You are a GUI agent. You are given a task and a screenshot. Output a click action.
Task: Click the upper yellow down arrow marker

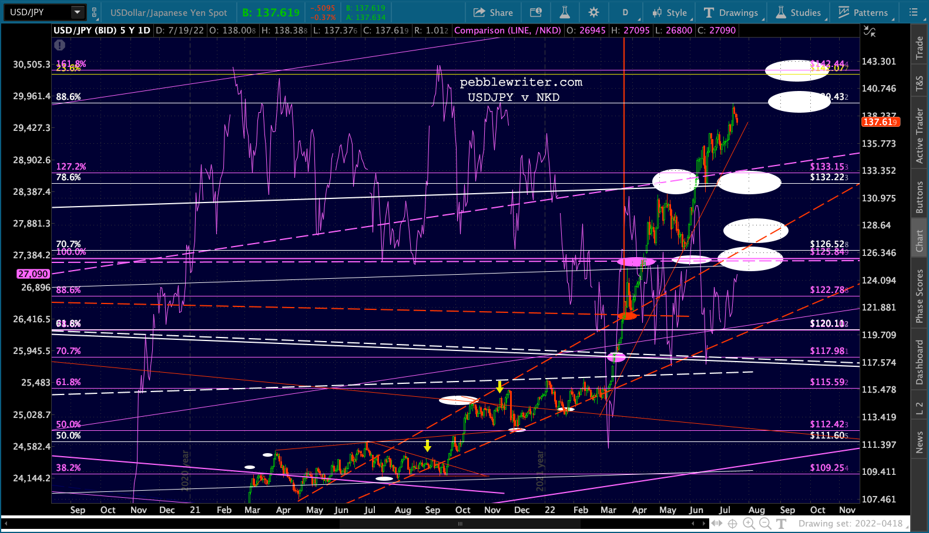coord(499,386)
